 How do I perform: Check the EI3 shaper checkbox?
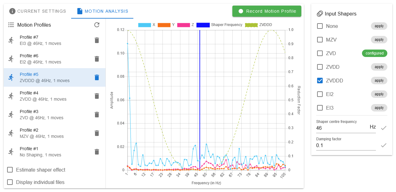point(320,108)
